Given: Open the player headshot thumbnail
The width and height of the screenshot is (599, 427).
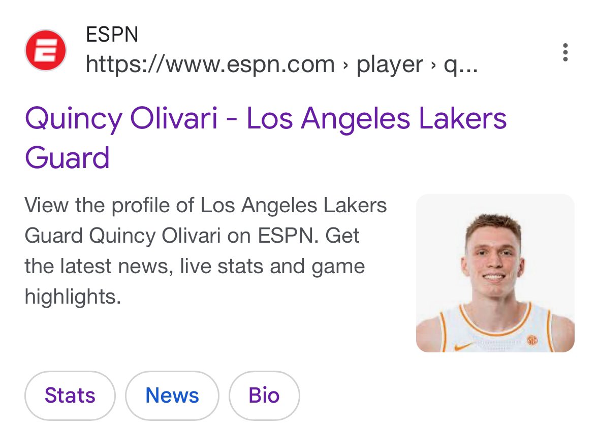Looking at the screenshot, I should [495, 273].
